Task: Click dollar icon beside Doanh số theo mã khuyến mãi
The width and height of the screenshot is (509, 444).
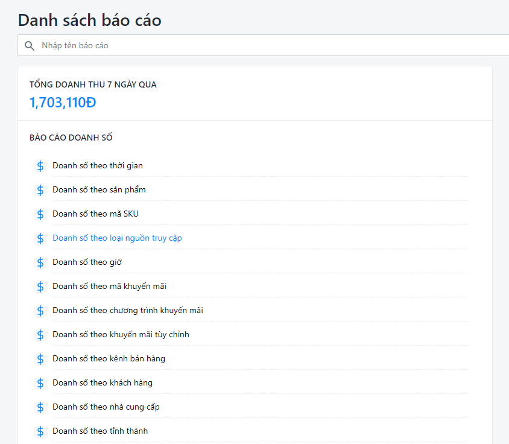Action: (x=40, y=287)
